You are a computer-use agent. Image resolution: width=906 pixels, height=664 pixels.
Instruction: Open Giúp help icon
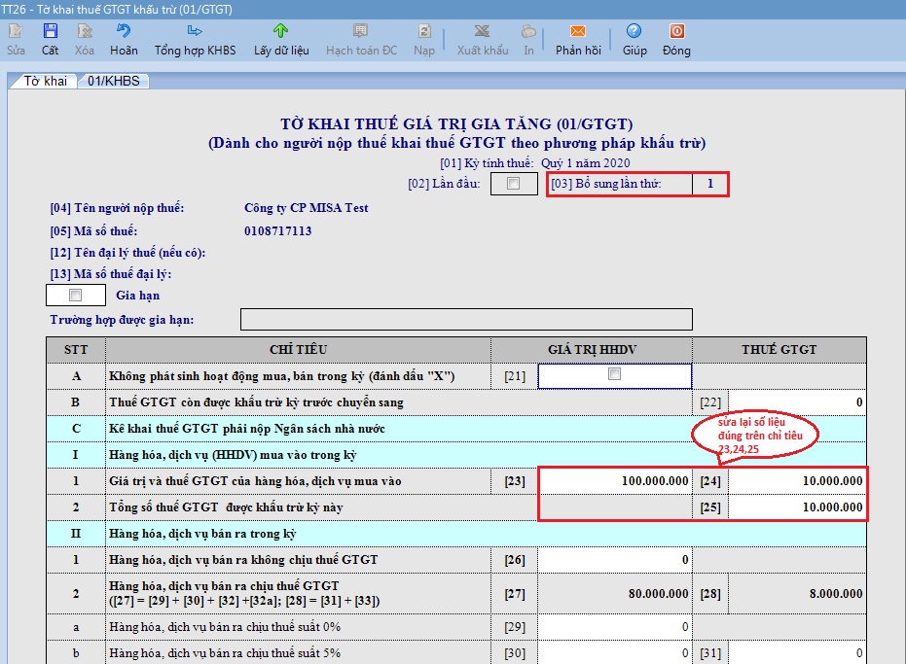tap(634, 31)
